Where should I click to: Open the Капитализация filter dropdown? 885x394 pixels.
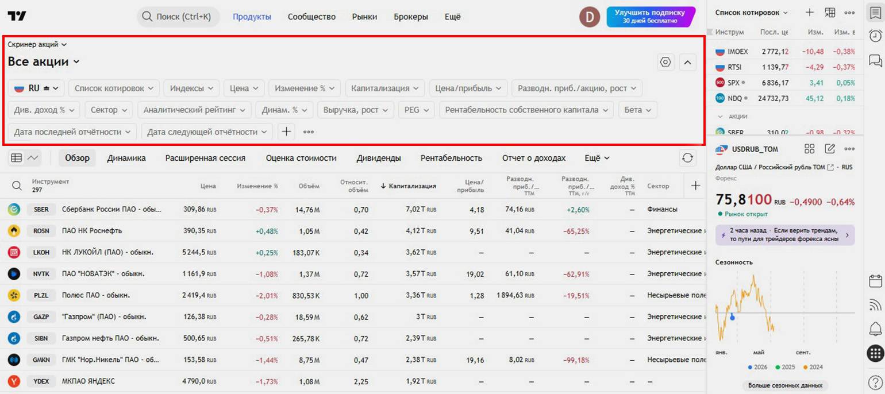tap(384, 88)
